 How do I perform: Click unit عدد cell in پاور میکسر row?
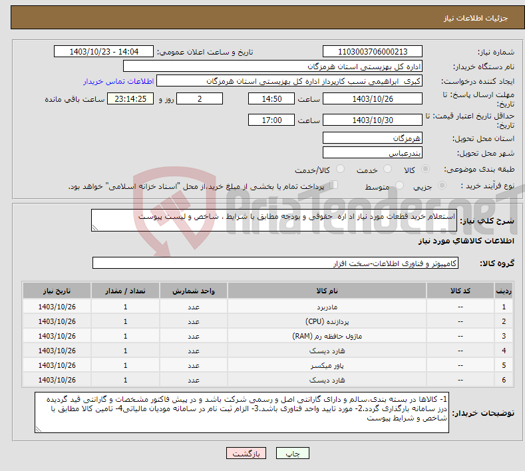click(x=194, y=365)
